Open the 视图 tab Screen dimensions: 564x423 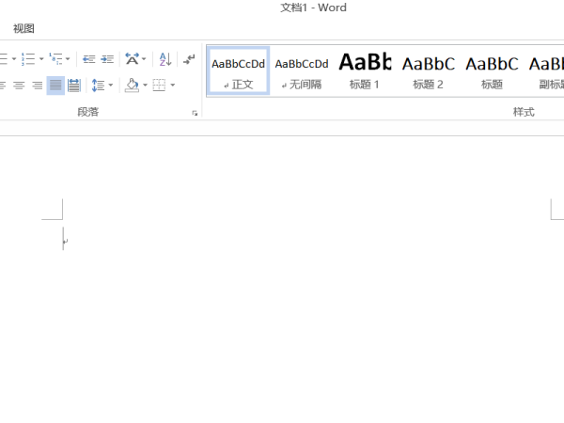click(x=23, y=28)
